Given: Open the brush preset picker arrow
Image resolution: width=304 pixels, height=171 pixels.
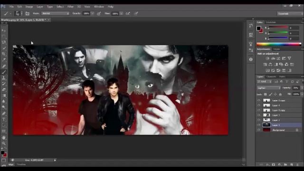Looking at the screenshot, I should point(21,13).
